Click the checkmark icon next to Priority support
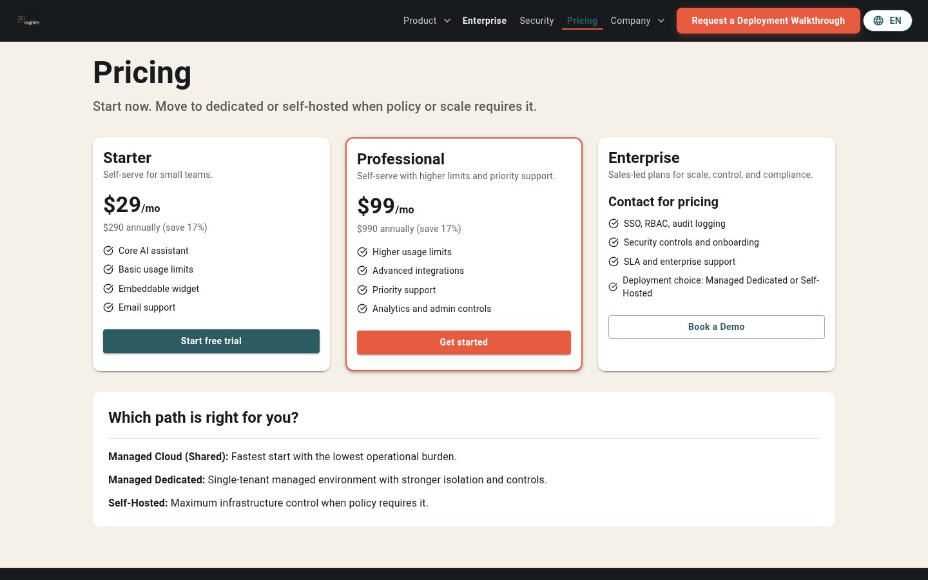Viewport: 928px width, 580px height. (x=362, y=290)
